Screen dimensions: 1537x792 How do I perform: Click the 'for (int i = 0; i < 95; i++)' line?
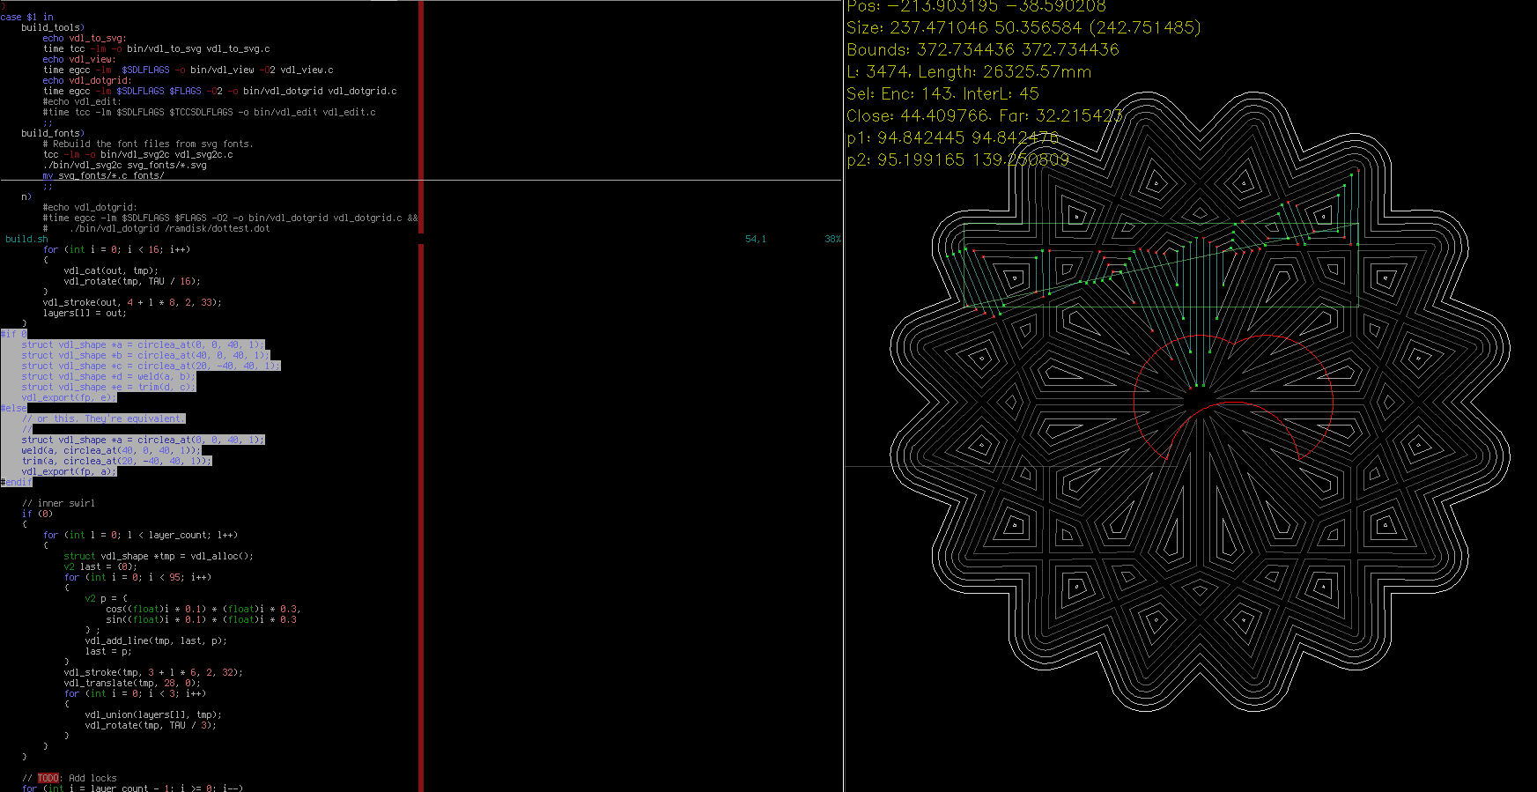click(138, 577)
